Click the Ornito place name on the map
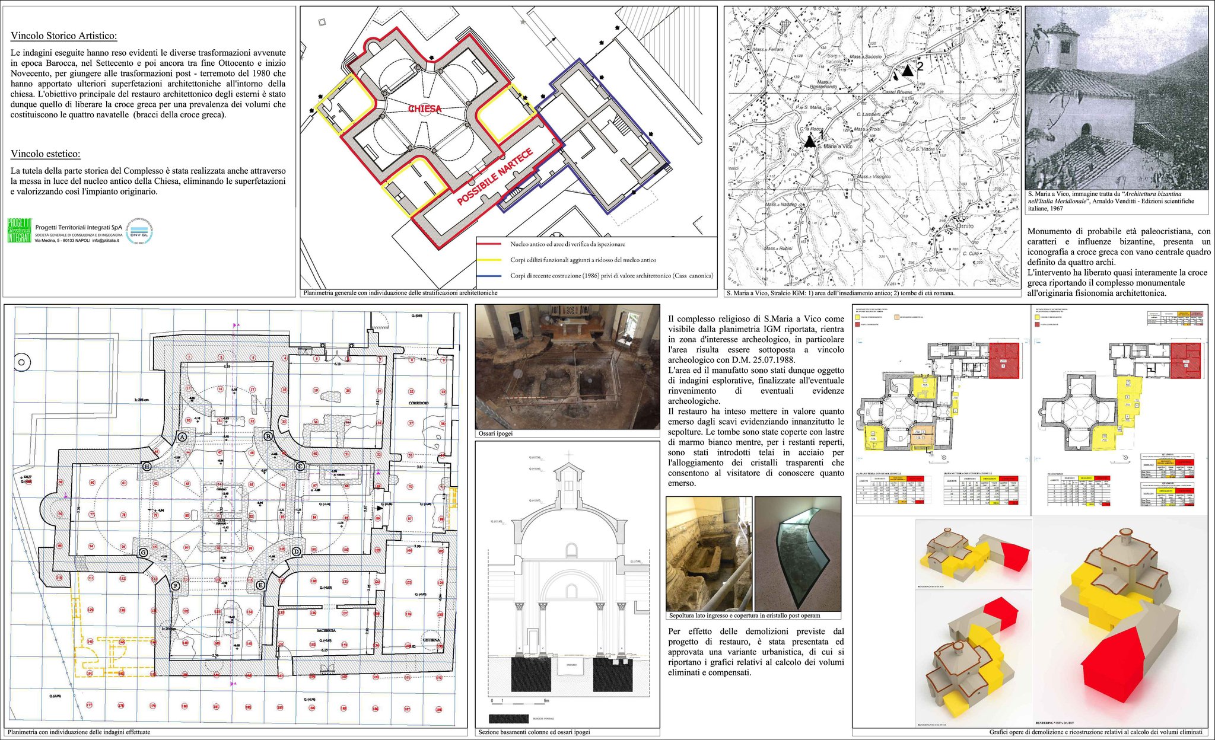The image size is (1215, 740). [x=965, y=226]
